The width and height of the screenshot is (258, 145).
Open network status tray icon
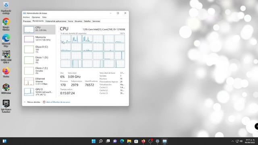(x=237, y=141)
